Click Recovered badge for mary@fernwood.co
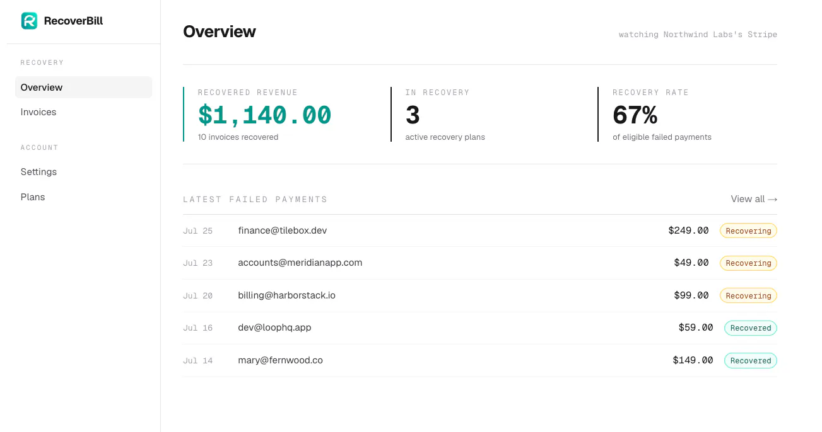This screenshot has width=822, height=432. coord(751,360)
